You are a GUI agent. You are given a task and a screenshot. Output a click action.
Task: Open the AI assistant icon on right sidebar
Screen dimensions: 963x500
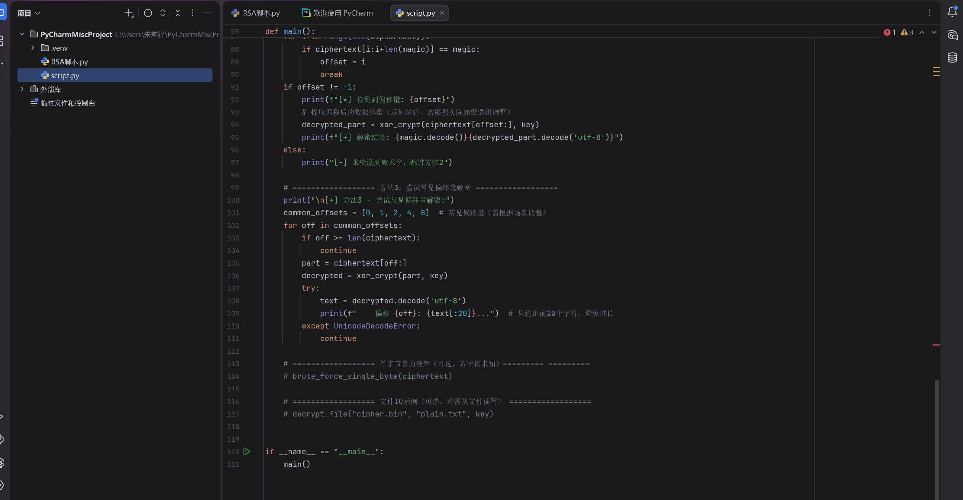pyautogui.click(x=952, y=35)
